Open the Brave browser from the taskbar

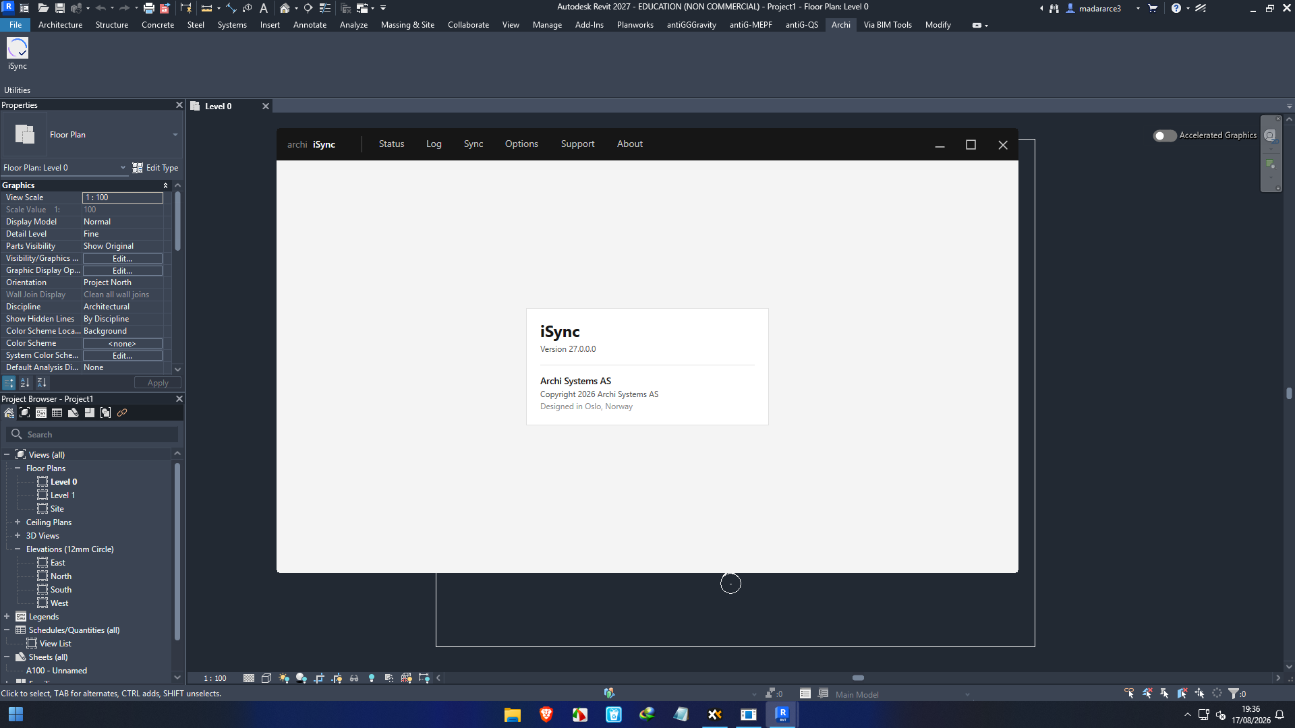click(546, 715)
